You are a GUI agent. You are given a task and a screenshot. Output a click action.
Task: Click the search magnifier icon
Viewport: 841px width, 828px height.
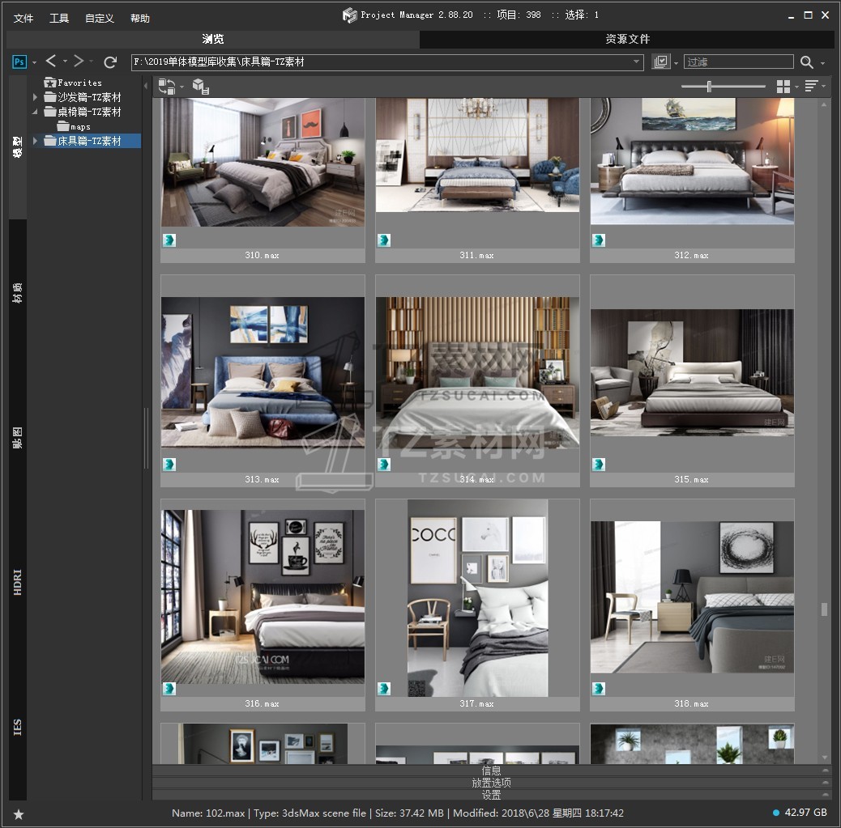807,62
